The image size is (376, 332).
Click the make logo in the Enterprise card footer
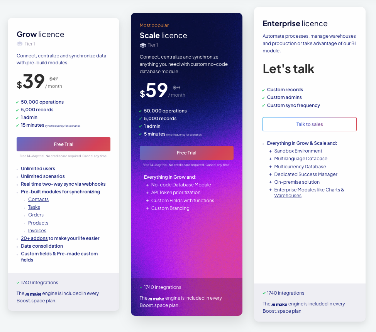click(x=279, y=304)
